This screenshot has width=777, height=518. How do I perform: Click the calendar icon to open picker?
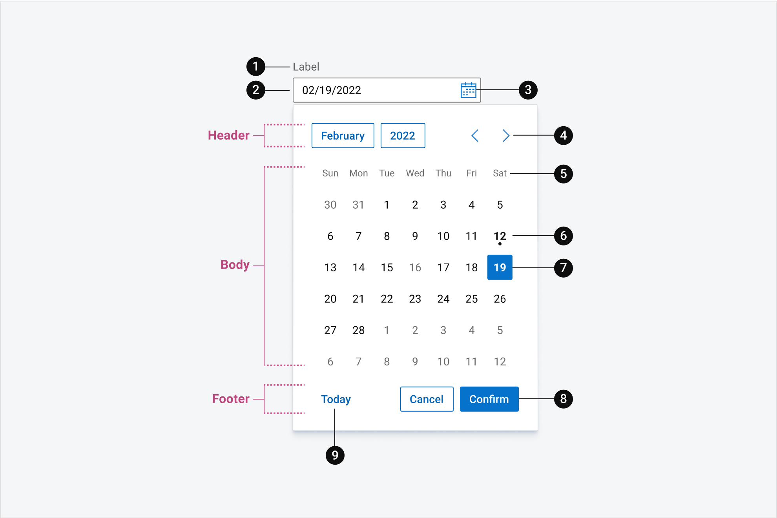point(469,90)
